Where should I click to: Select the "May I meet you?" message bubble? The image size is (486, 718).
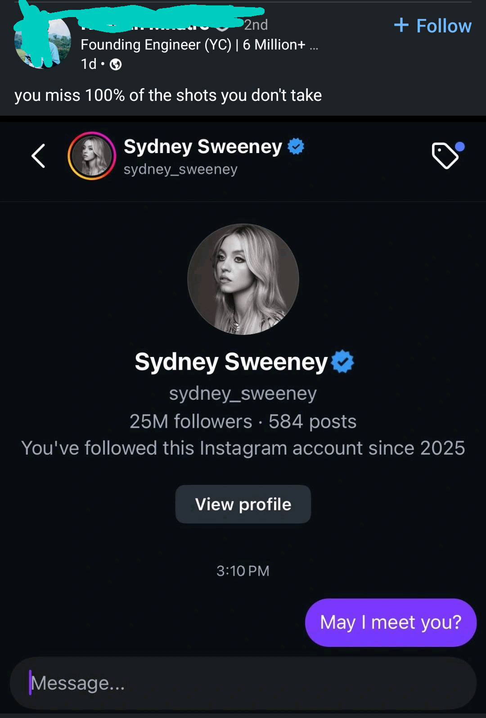click(390, 622)
